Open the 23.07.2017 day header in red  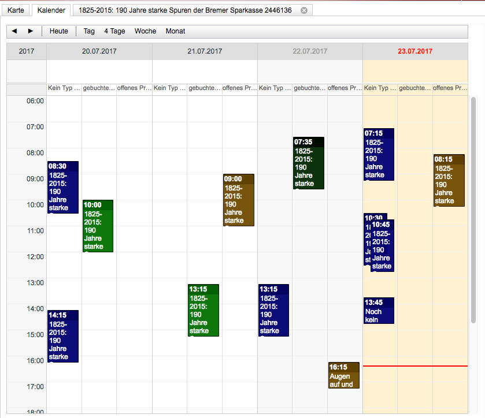(415, 51)
